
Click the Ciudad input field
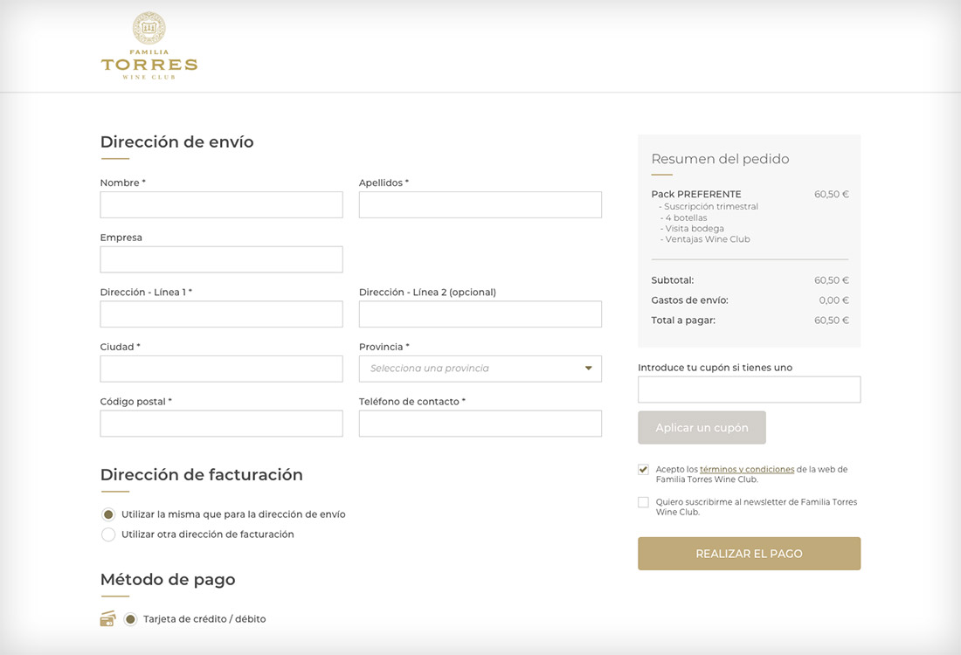221,369
